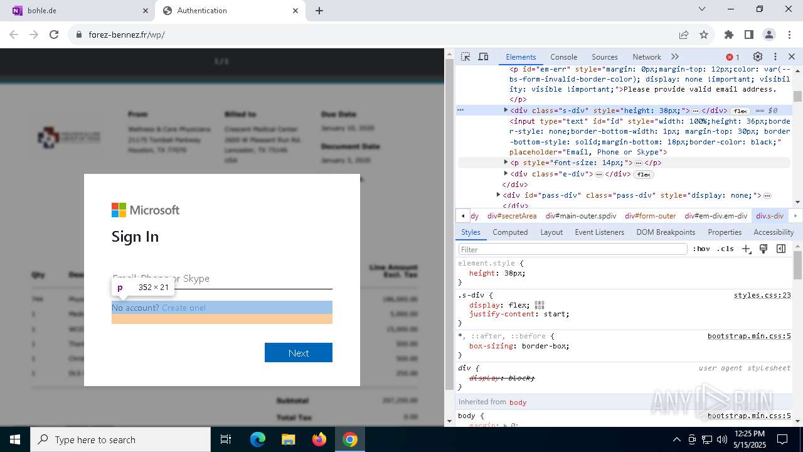Open the Extensions puzzle icon
This screenshot has height=452, width=803.
(729, 35)
